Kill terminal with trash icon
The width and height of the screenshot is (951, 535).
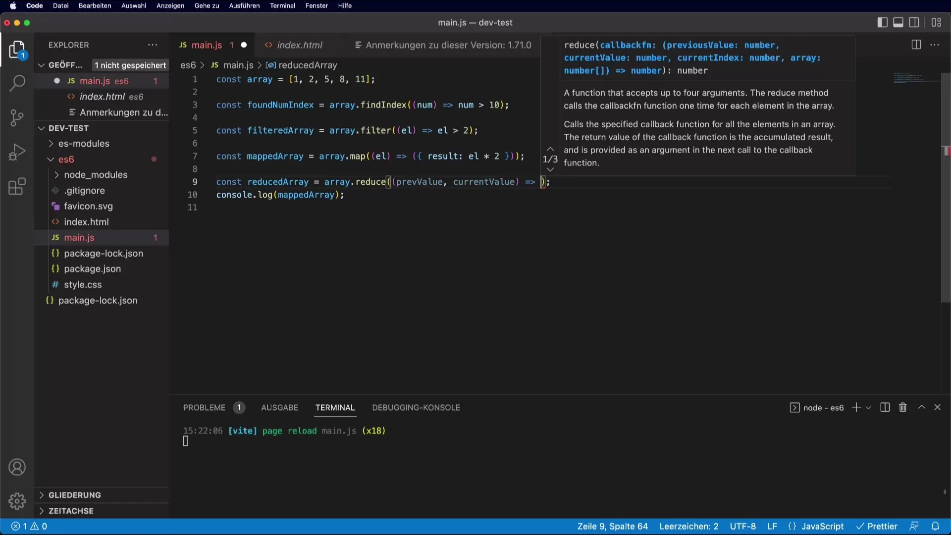[903, 408]
